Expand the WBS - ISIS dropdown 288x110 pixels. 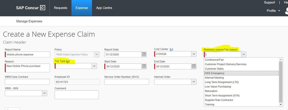tap(44, 93)
